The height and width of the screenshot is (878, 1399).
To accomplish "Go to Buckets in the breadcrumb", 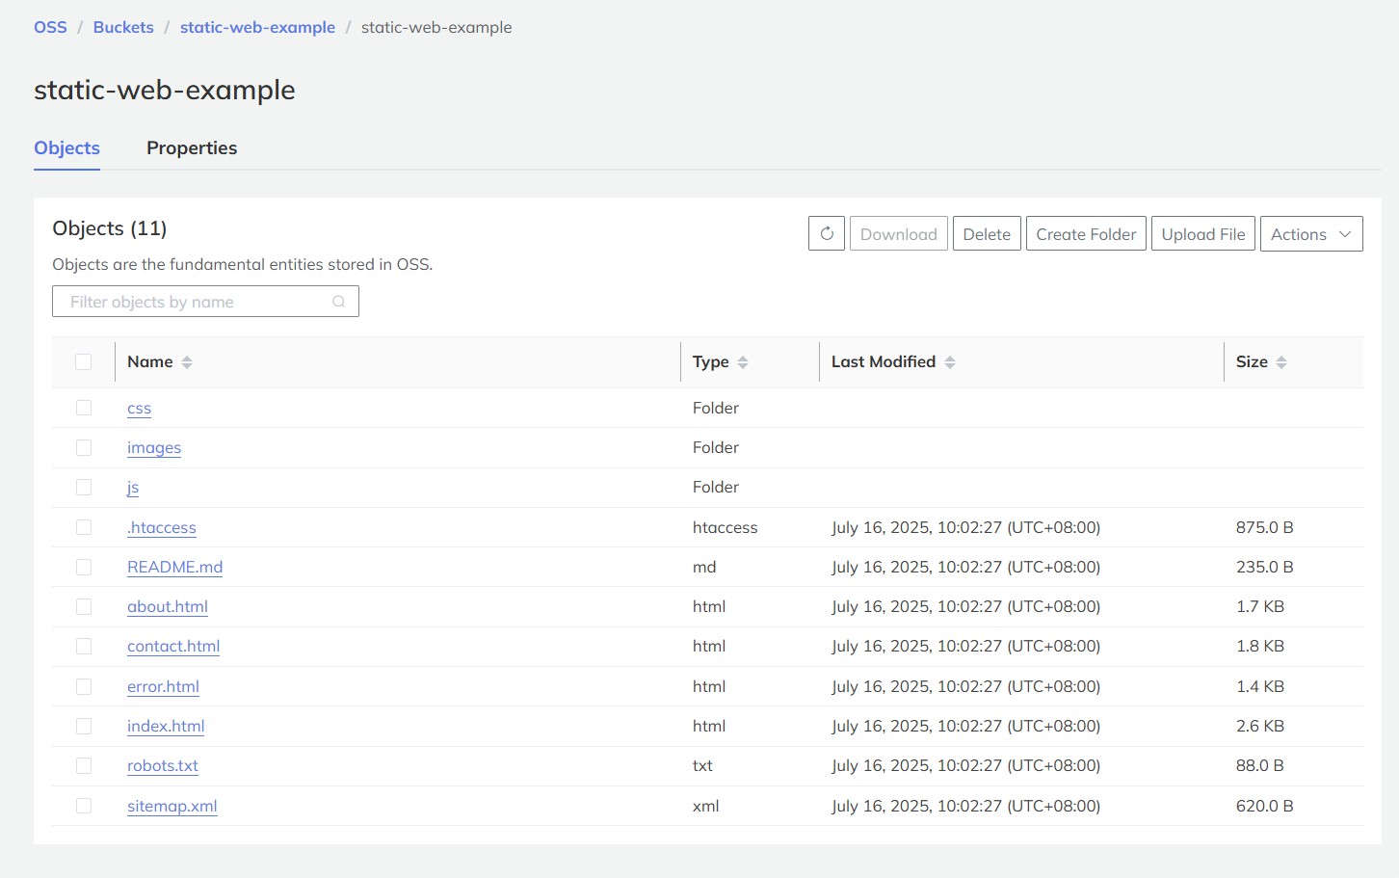I will tap(123, 27).
